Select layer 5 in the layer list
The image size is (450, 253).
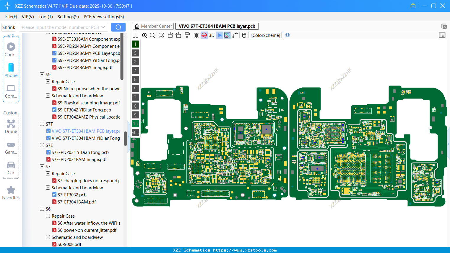click(x=135, y=79)
